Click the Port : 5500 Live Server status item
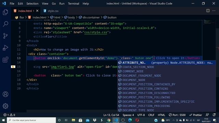Viewport: 219px width, 123px height. 177,115
